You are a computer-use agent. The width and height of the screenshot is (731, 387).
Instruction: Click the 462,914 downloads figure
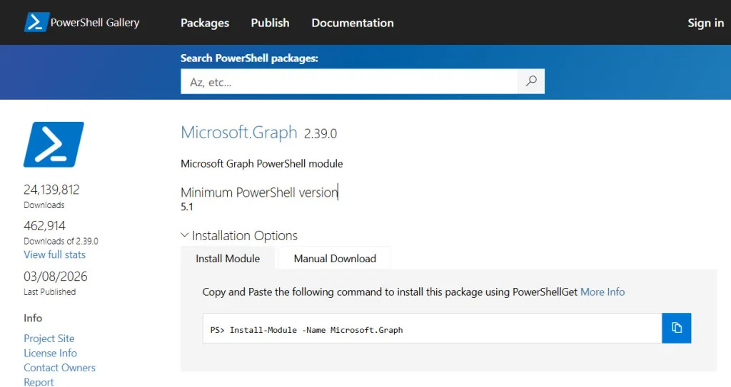click(x=45, y=226)
